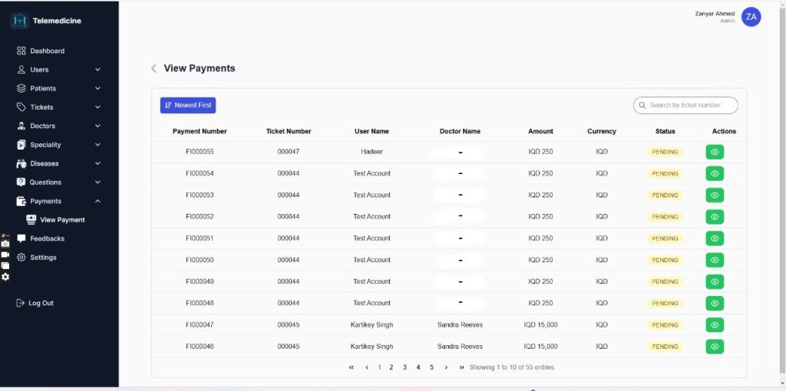Click the Search by ticket number field

[689, 105]
